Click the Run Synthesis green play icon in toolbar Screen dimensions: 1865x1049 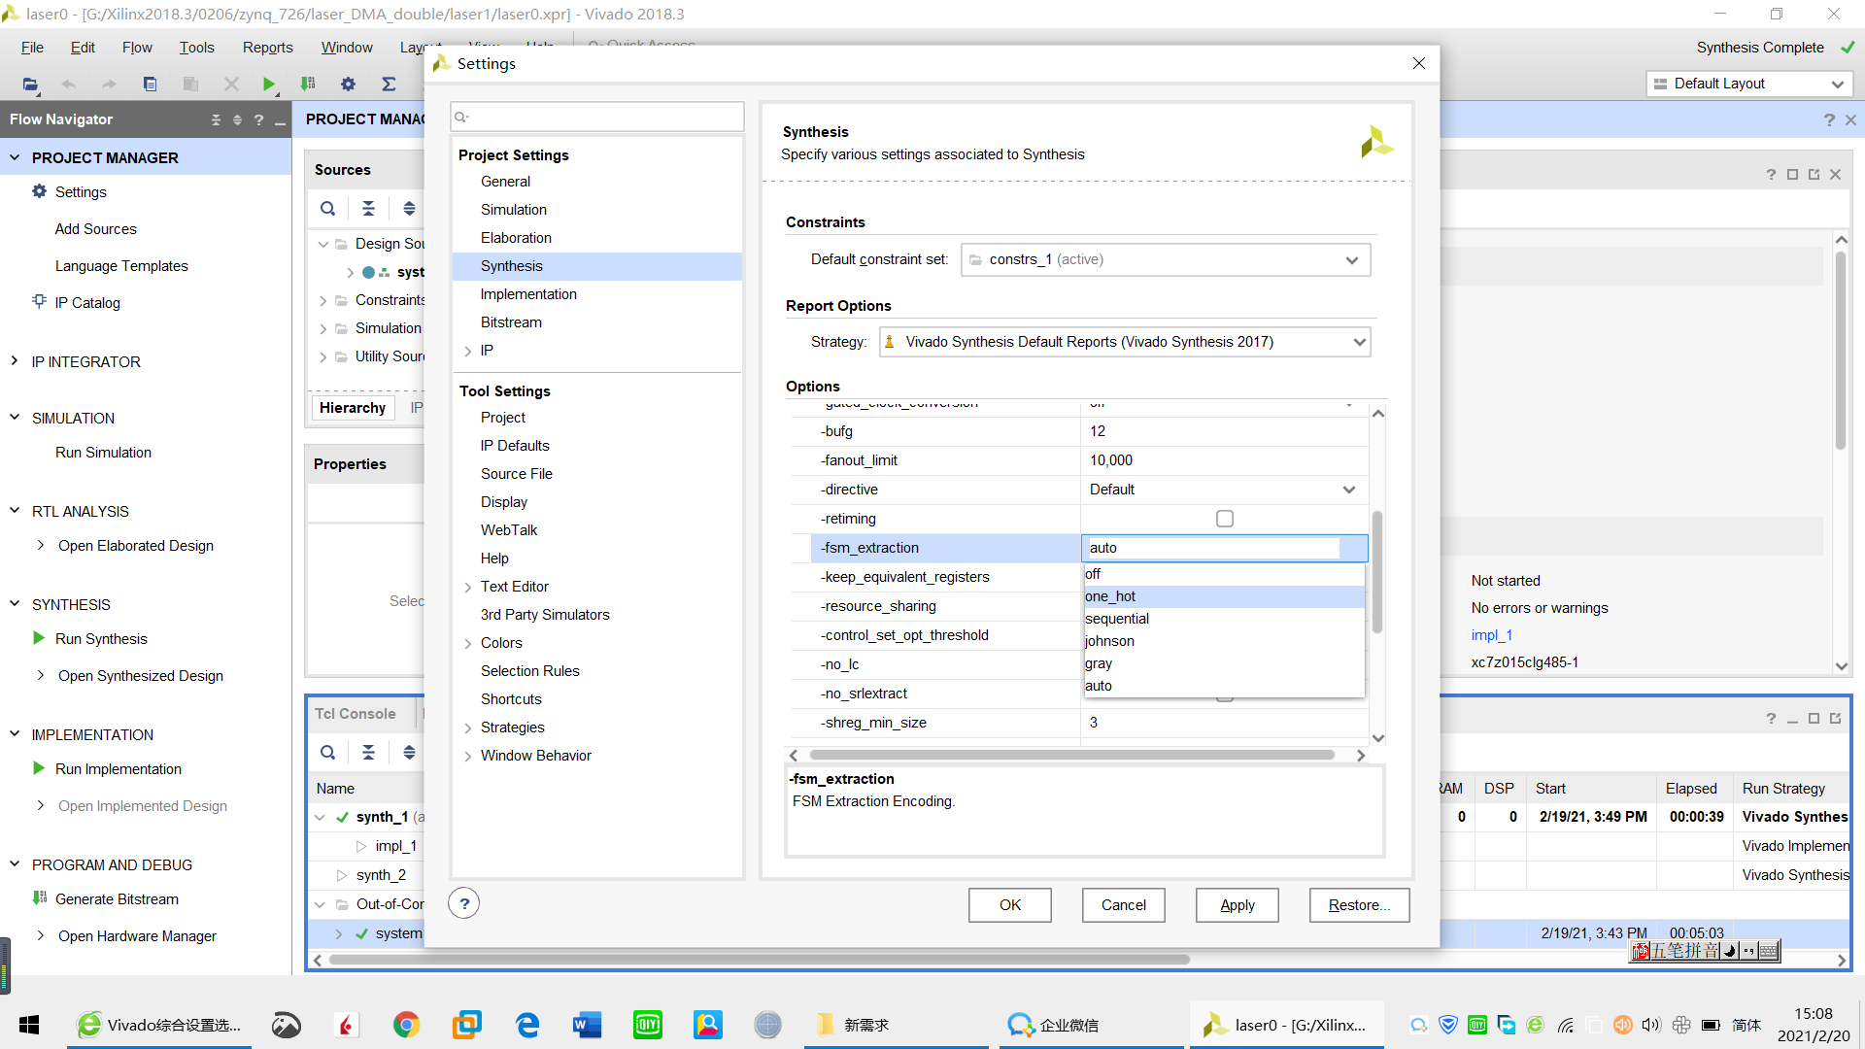click(x=269, y=85)
